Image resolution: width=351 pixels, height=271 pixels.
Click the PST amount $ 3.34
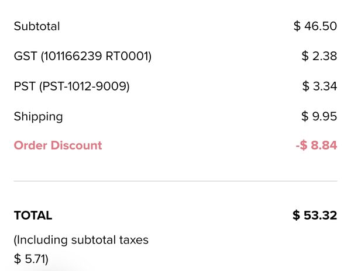pyautogui.click(x=319, y=86)
